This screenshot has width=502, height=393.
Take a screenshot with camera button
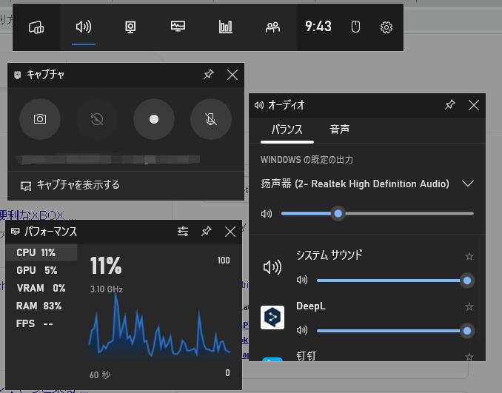40,119
